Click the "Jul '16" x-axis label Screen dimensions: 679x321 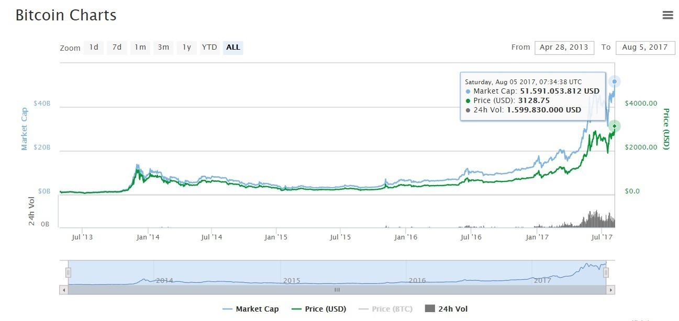[x=471, y=237]
